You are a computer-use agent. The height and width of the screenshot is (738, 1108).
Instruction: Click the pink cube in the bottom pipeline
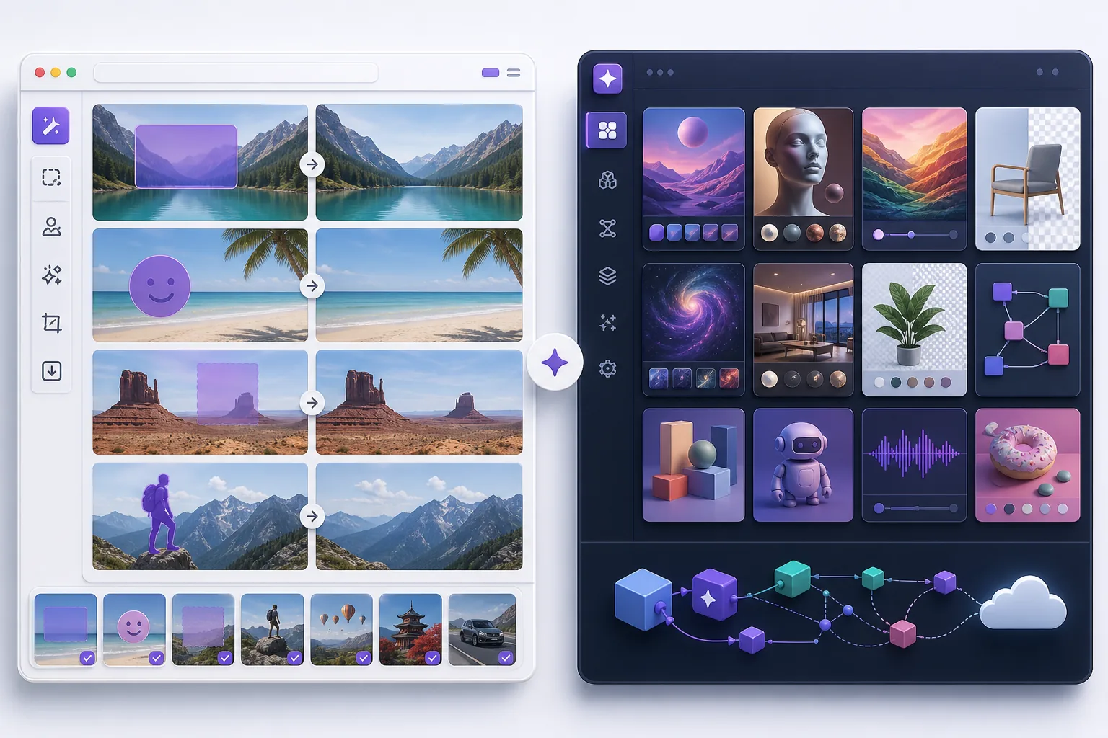coord(902,633)
